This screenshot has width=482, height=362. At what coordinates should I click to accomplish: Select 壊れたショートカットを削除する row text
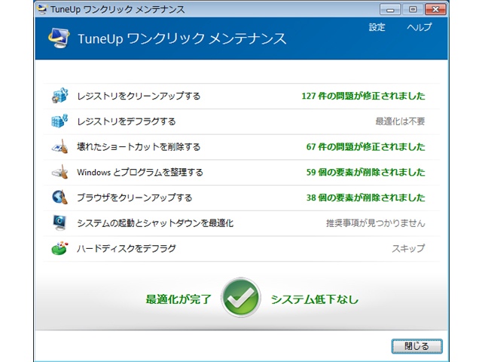(139, 147)
